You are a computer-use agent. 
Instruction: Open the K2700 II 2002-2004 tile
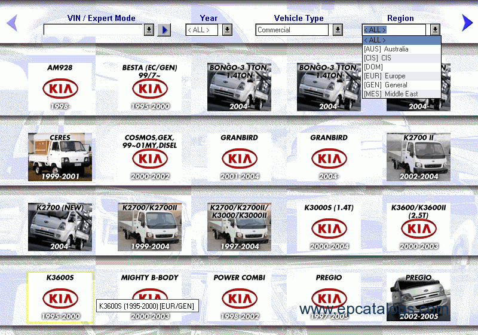[419, 157]
